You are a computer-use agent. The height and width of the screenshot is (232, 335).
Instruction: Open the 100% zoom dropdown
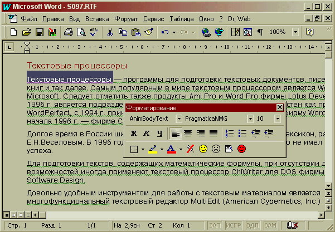(x=295, y=32)
